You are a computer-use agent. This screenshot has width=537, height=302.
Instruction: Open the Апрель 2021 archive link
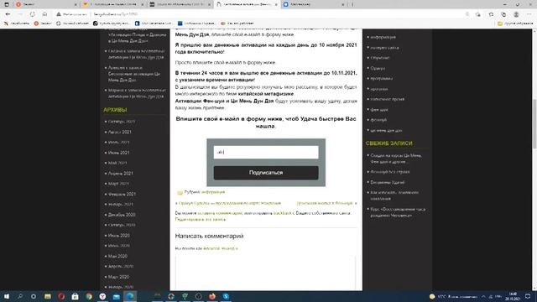click(121, 174)
